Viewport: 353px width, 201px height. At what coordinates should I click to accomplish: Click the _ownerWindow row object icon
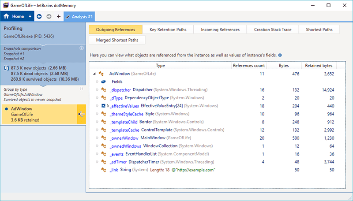pyautogui.click(x=104, y=138)
